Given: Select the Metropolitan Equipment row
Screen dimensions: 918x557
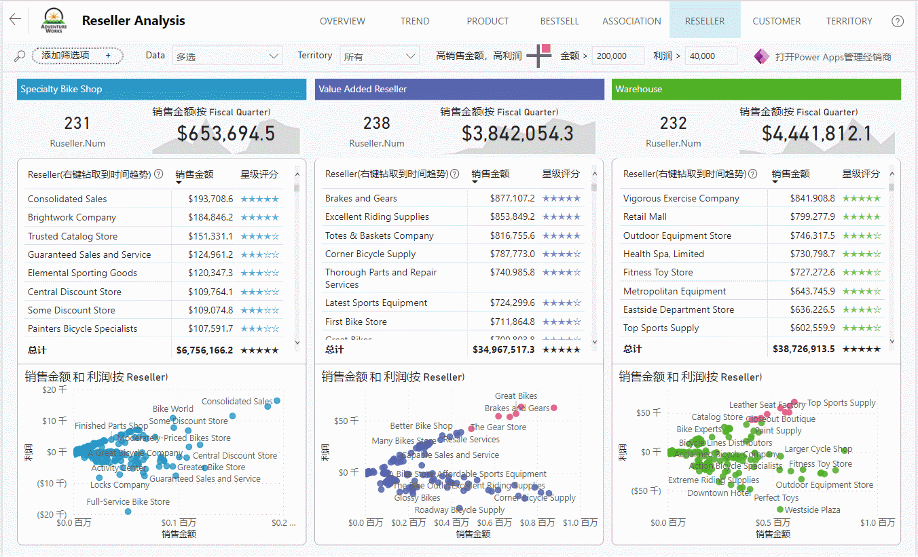Looking at the screenshot, I should point(752,291).
